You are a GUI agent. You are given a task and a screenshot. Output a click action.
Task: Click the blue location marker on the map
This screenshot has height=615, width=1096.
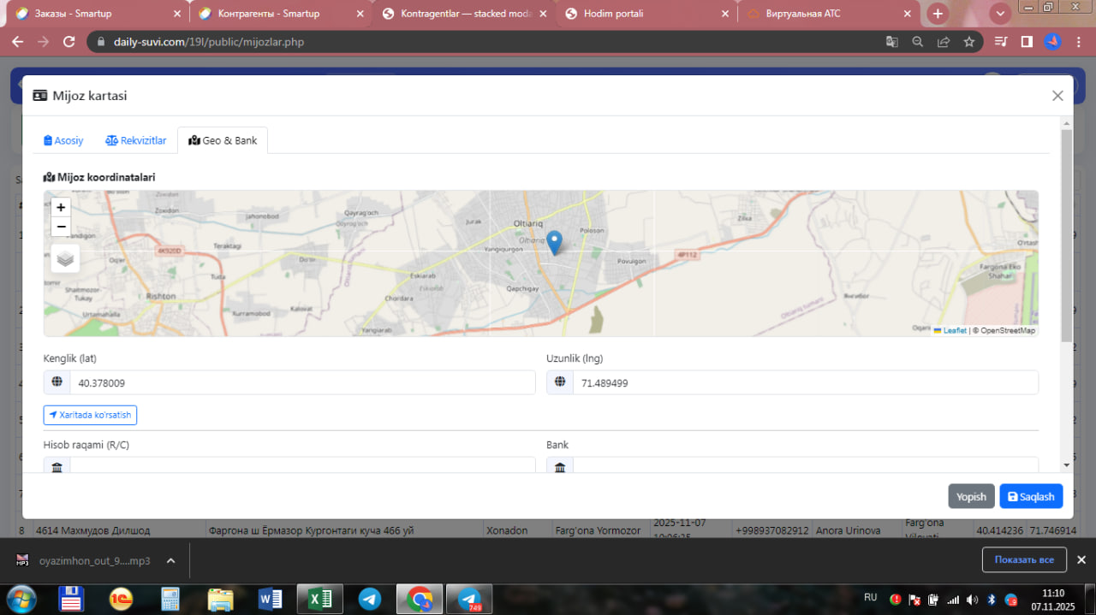click(x=554, y=242)
